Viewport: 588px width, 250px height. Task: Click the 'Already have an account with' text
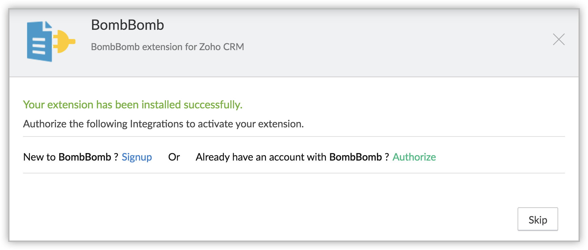click(261, 157)
